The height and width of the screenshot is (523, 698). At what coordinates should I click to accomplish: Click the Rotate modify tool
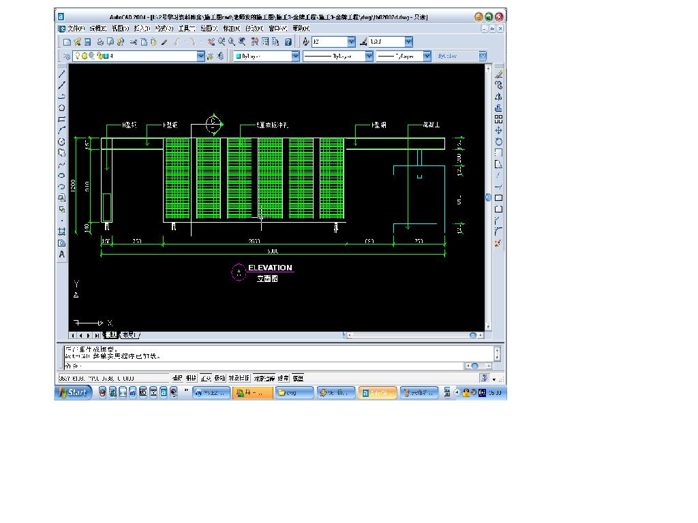coord(498,142)
